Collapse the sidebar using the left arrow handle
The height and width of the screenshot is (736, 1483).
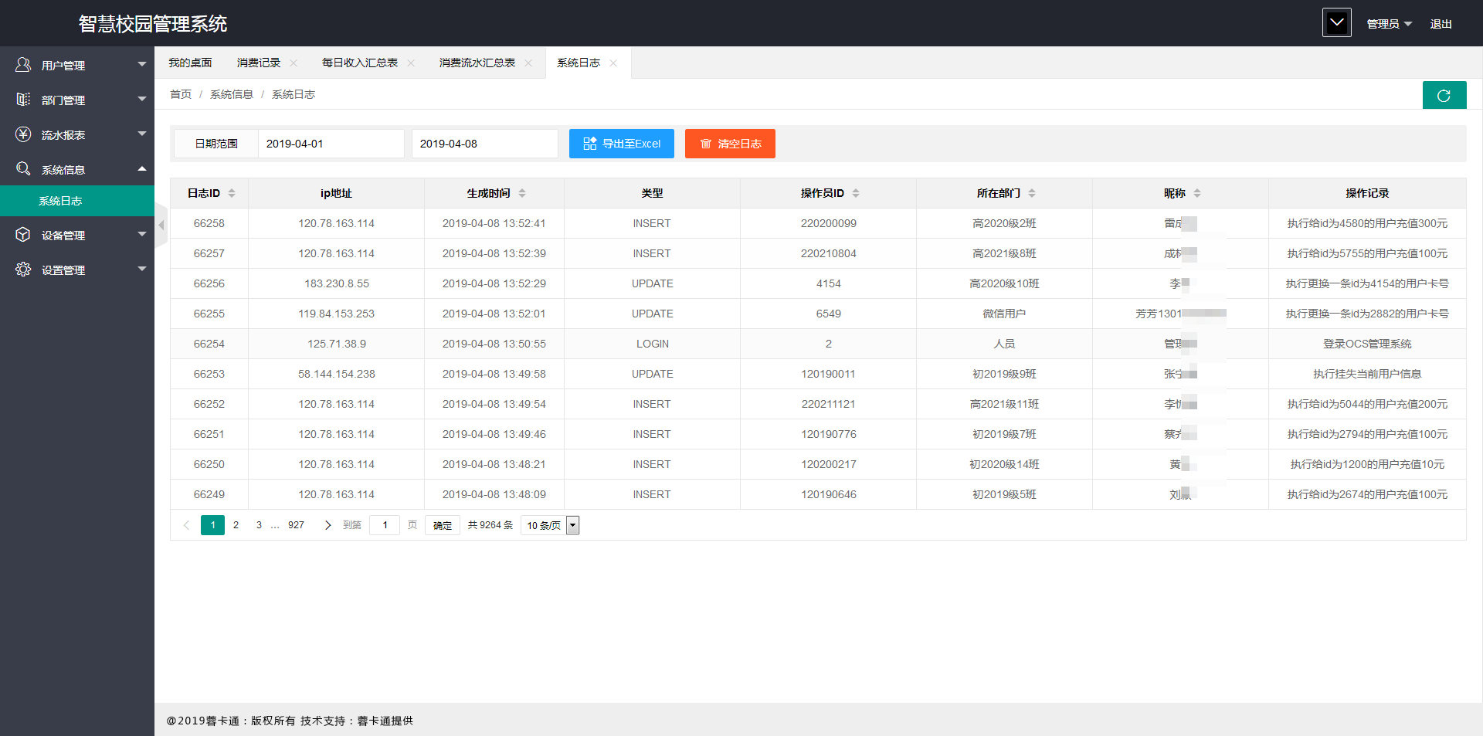[x=161, y=226]
